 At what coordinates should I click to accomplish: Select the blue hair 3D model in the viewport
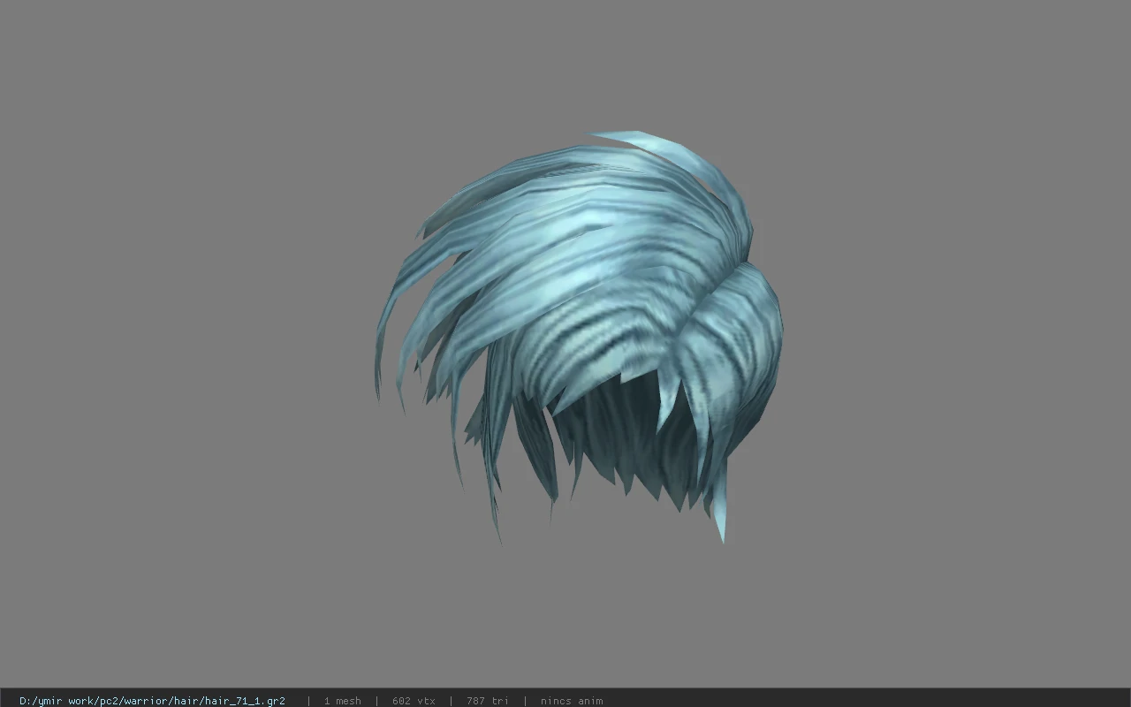[x=579, y=336]
